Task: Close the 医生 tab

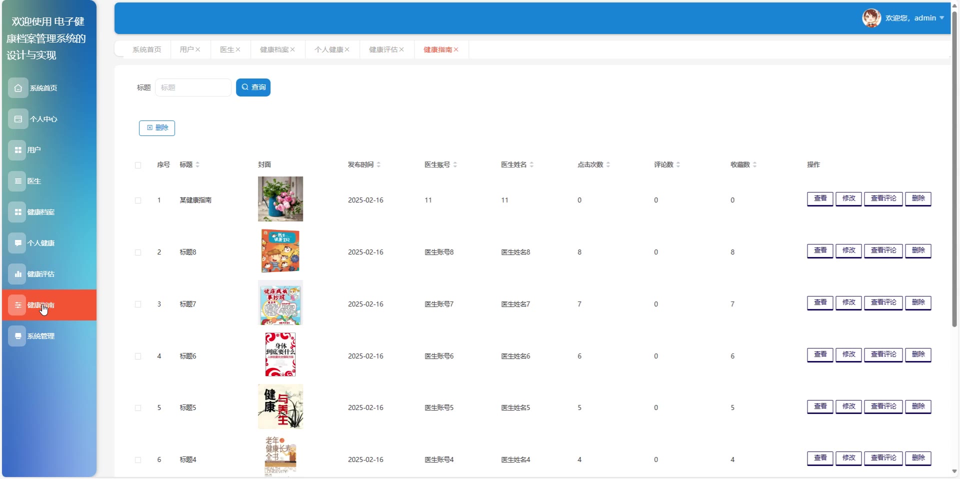Action: pyautogui.click(x=238, y=49)
